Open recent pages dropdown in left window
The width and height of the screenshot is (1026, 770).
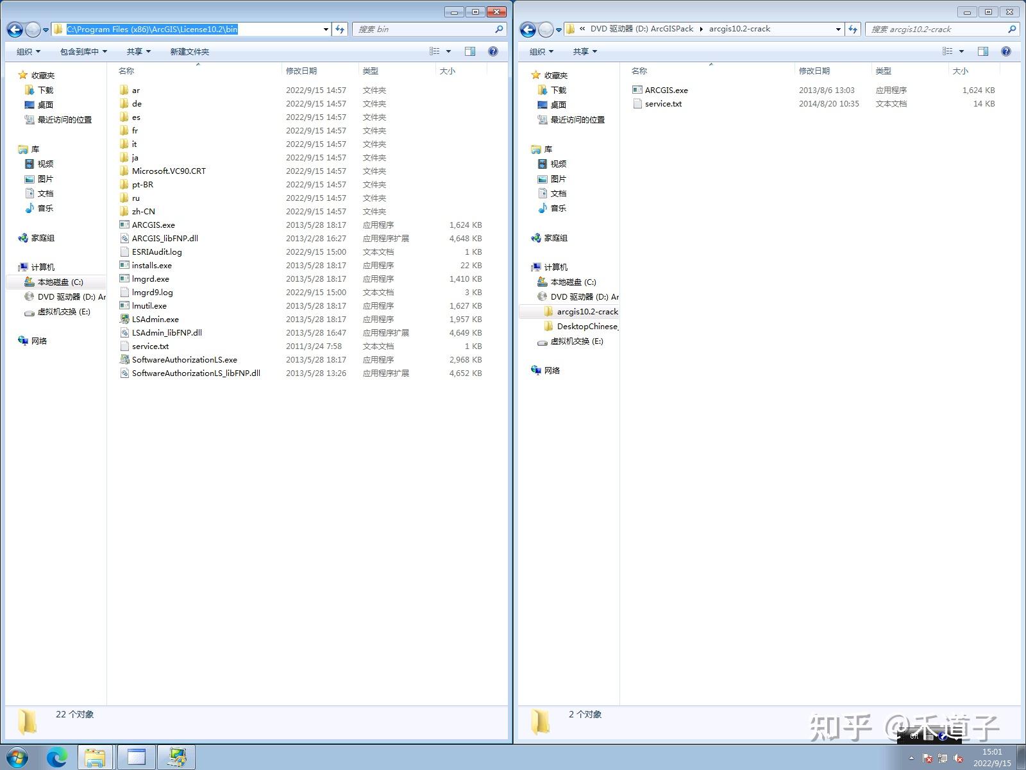click(46, 30)
